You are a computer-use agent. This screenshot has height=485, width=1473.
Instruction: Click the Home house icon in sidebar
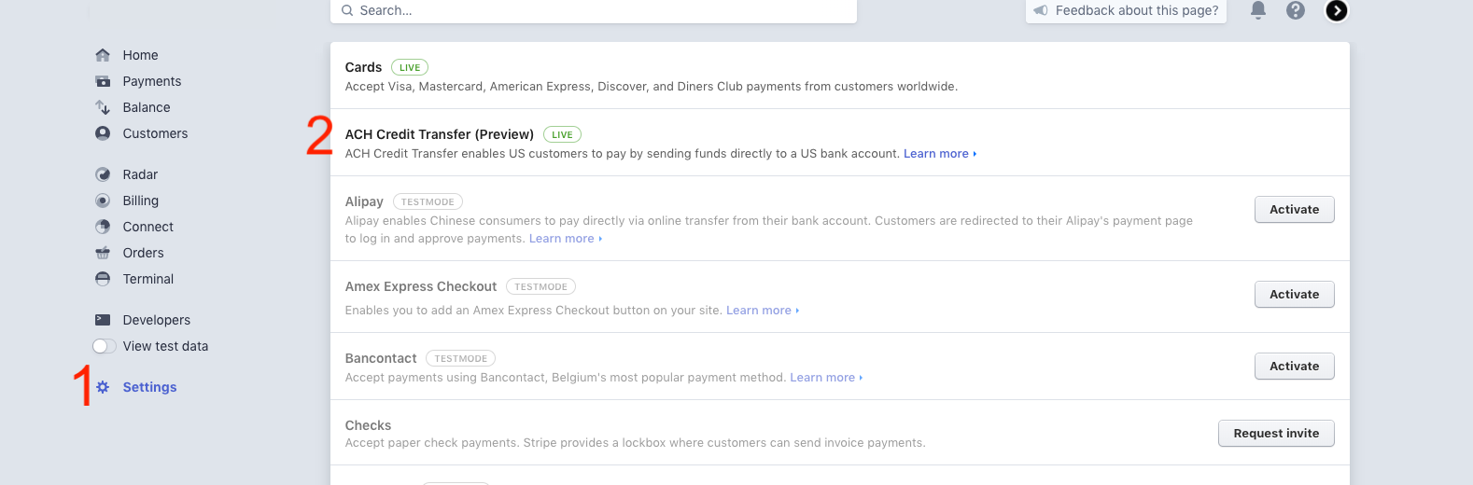(103, 55)
